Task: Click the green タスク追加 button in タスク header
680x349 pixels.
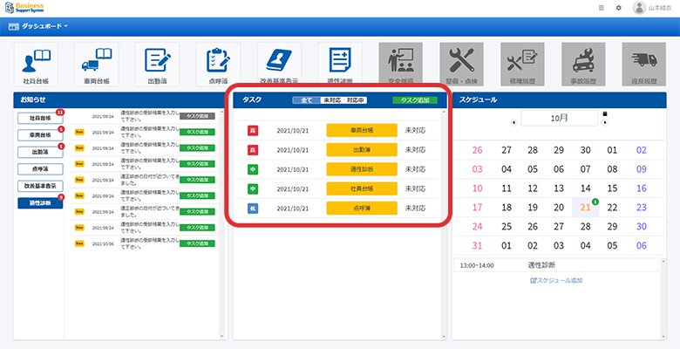Action: pyautogui.click(x=416, y=100)
